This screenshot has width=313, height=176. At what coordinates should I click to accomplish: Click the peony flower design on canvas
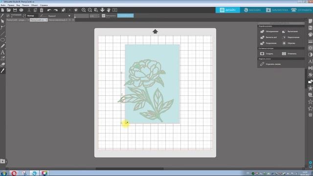(x=146, y=90)
